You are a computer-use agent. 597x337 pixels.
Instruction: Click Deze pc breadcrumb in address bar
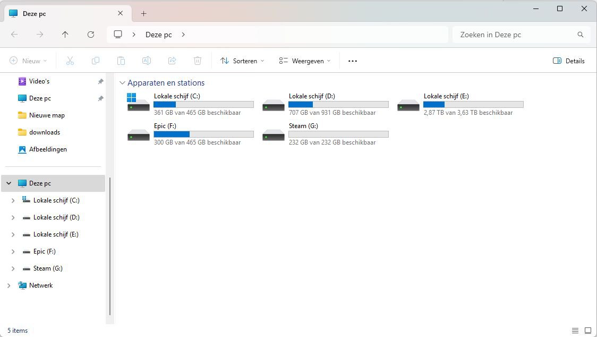click(158, 35)
